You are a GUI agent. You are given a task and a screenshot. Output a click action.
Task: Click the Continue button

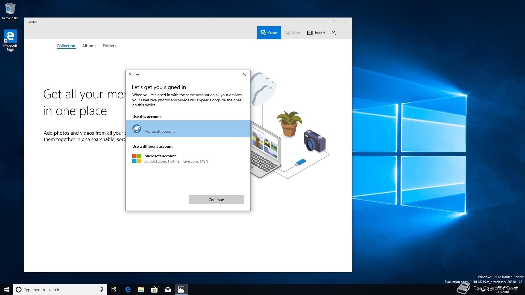coord(216,200)
